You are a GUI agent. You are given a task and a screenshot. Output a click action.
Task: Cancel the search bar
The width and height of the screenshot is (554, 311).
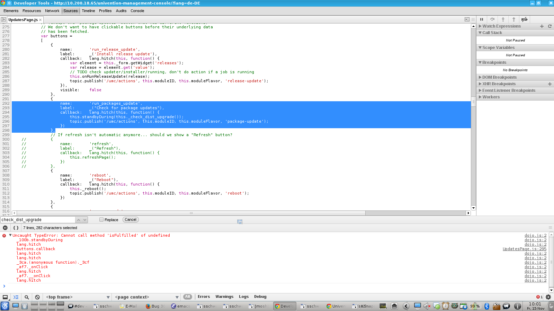tap(131, 219)
